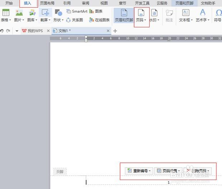Image resolution: width=222 pixels, height=189 pixels.
Task: Click the ruler indent marker
Action: click(86, 39)
